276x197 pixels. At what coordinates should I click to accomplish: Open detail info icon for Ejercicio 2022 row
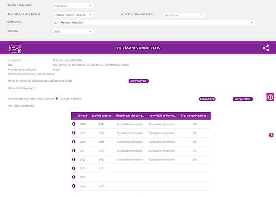tap(73, 159)
